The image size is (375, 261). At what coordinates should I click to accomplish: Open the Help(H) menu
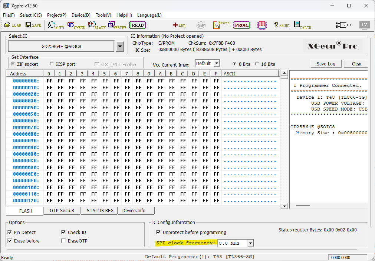pos(124,15)
